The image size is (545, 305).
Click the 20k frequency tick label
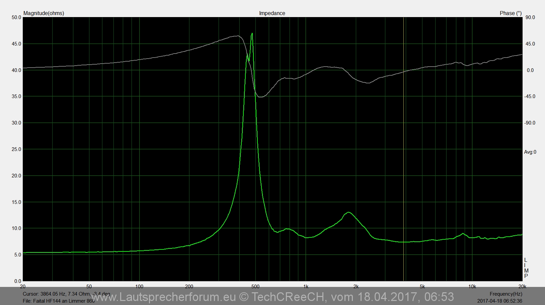click(522, 287)
